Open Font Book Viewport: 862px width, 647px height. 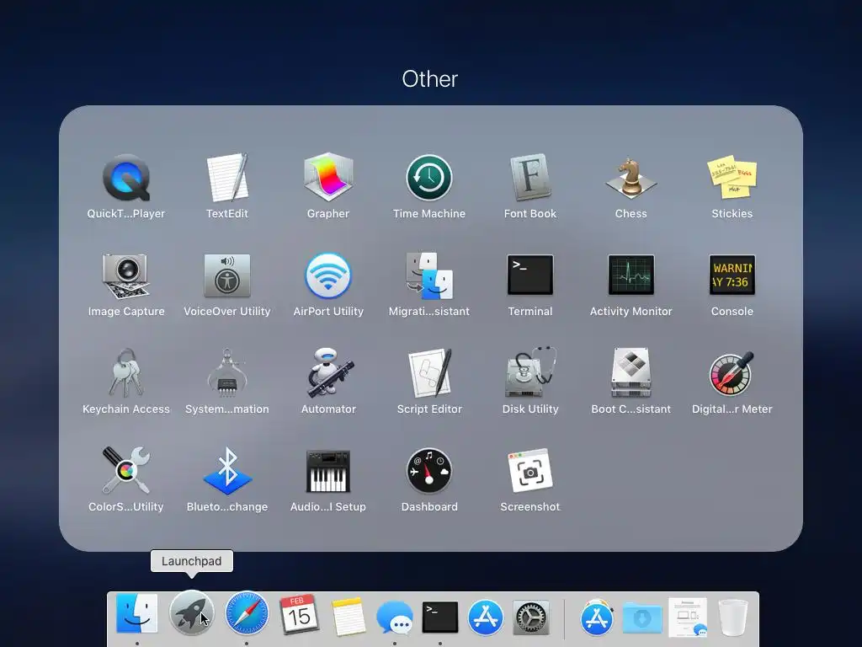click(x=530, y=177)
